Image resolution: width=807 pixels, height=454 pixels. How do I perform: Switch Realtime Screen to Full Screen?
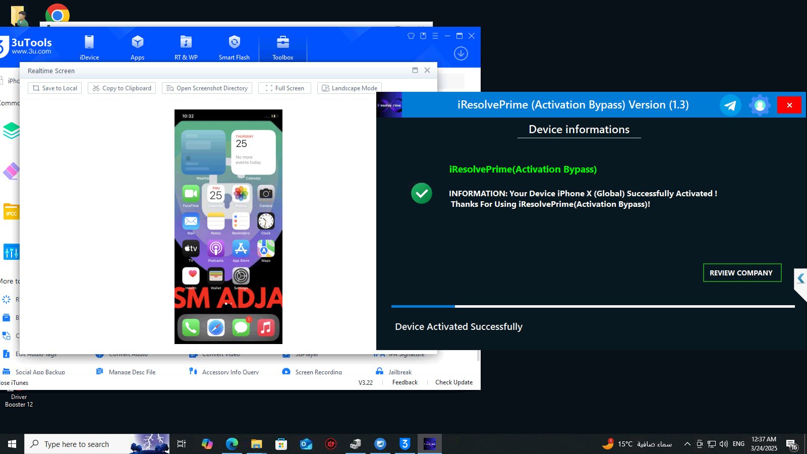(x=284, y=88)
